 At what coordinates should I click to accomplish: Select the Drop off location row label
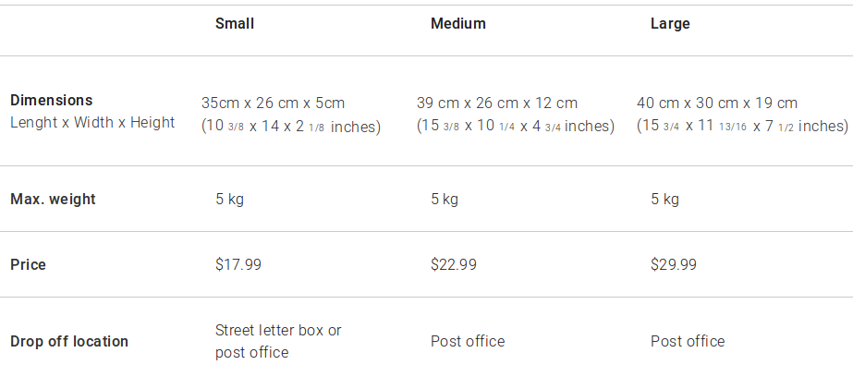[69, 341]
